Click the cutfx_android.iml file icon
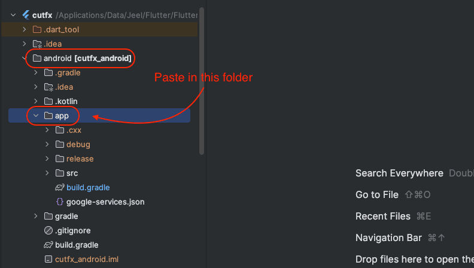Viewport: 474px width, 268px height. 48,259
